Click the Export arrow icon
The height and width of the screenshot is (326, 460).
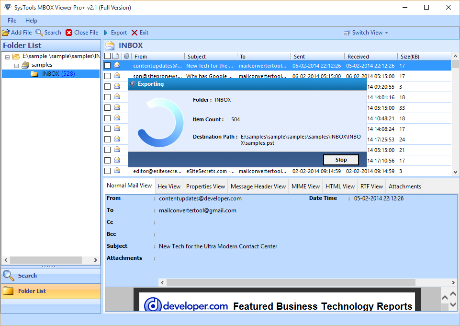[x=106, y=33]
